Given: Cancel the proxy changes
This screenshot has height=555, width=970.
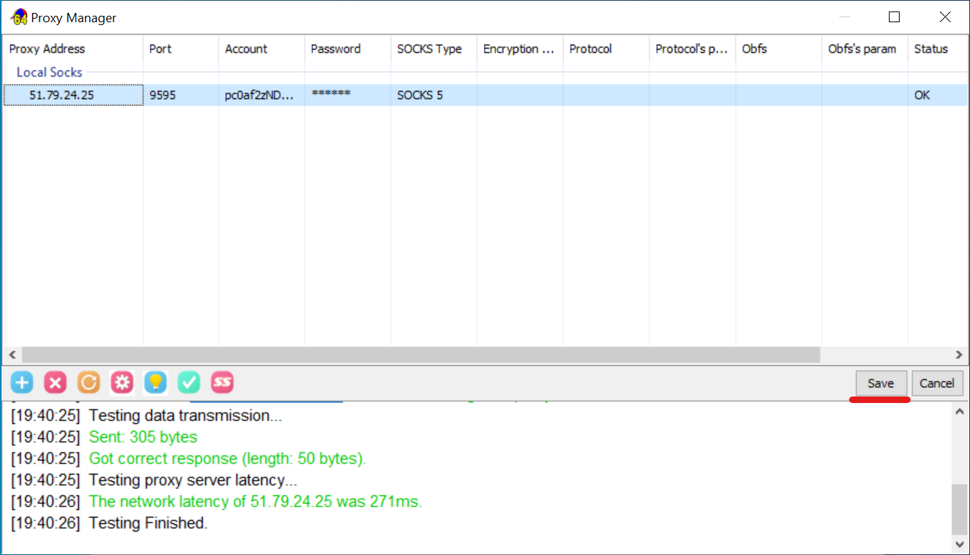Looking at the screenshot, I should coord(937,383).
